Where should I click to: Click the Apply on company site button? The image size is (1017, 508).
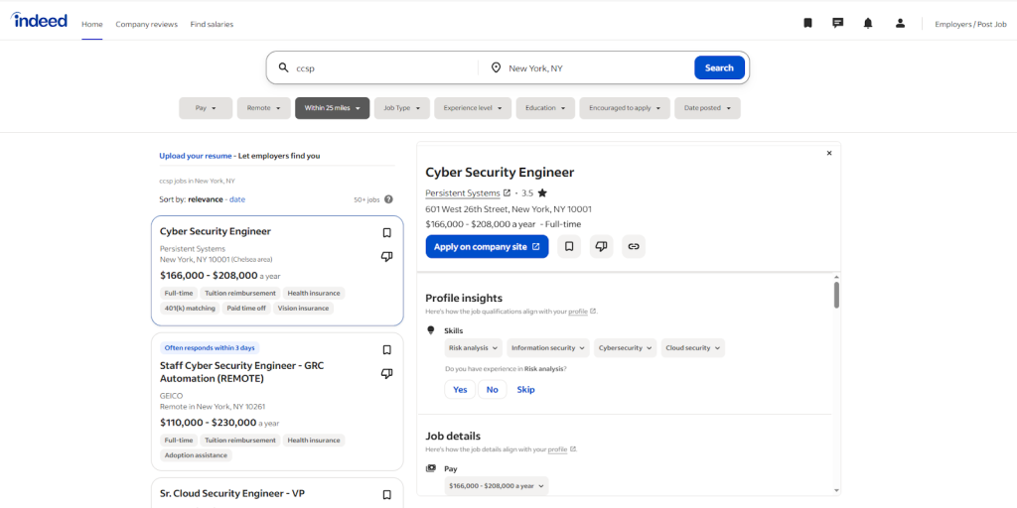(487, 246)
